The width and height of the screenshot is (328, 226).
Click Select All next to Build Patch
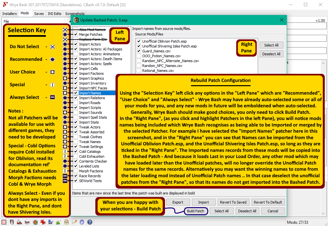coord(222,211)
